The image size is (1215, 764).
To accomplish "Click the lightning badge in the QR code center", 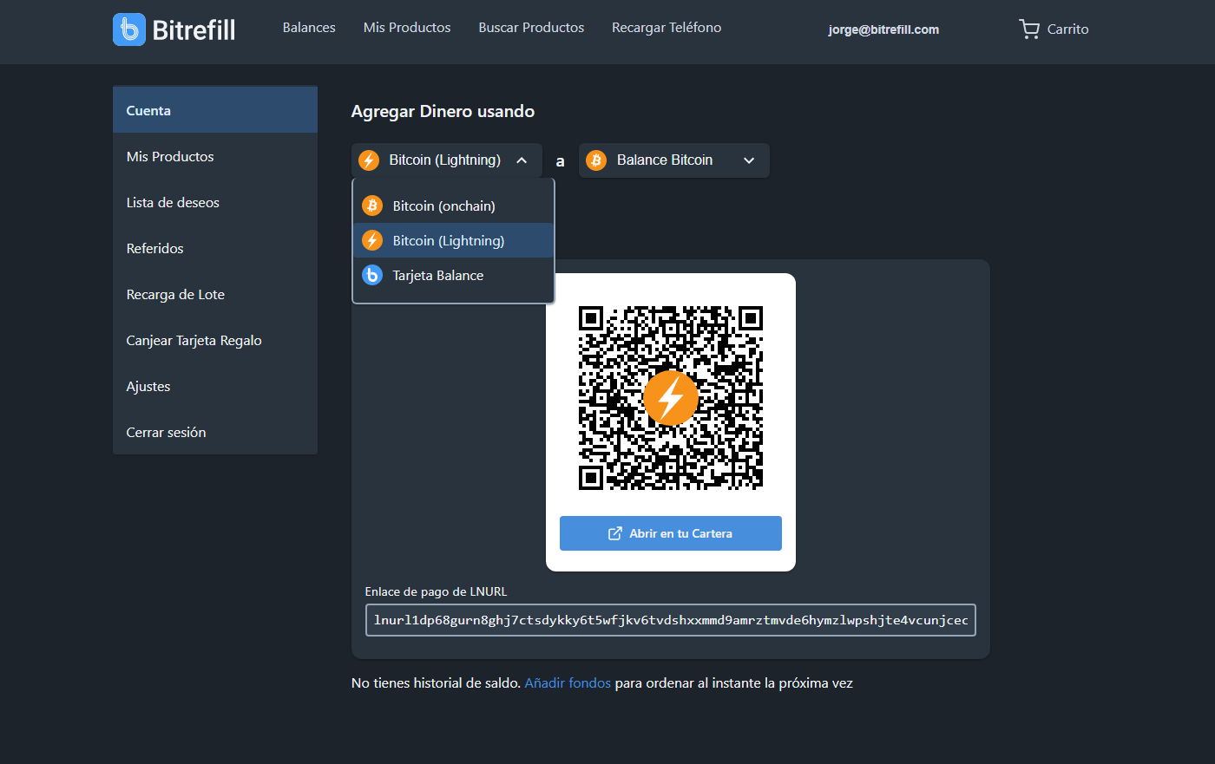I will click(671, 398).
